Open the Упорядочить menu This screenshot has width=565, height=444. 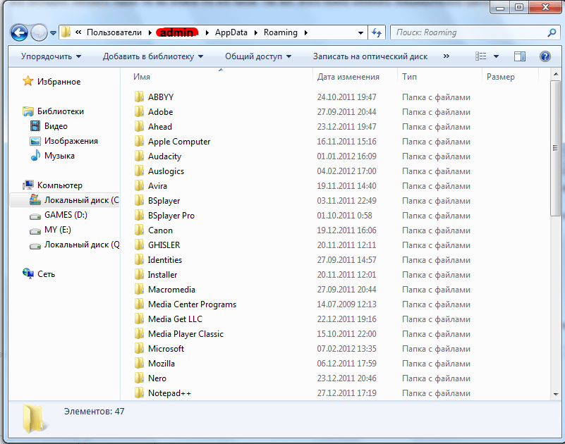(x=51, y=56)
